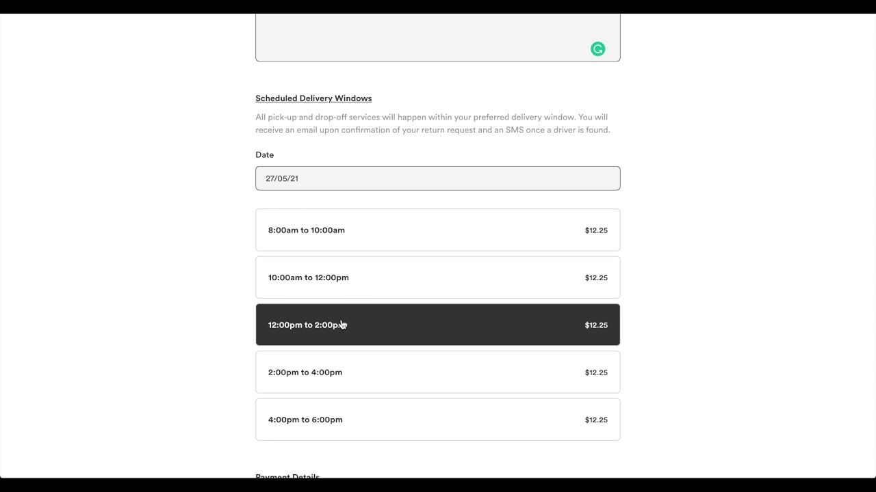Click the highlighted 12:00pm to 2:00pm slot
This screenshot has height=492, width=876.
click(x=437, y=325)
